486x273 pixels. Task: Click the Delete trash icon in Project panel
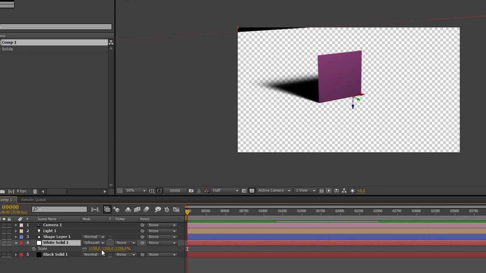pos(35,191)
